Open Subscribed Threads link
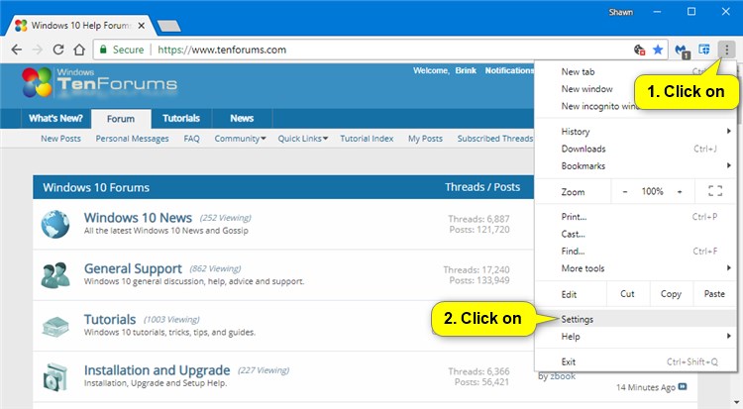 coord(495,139)
